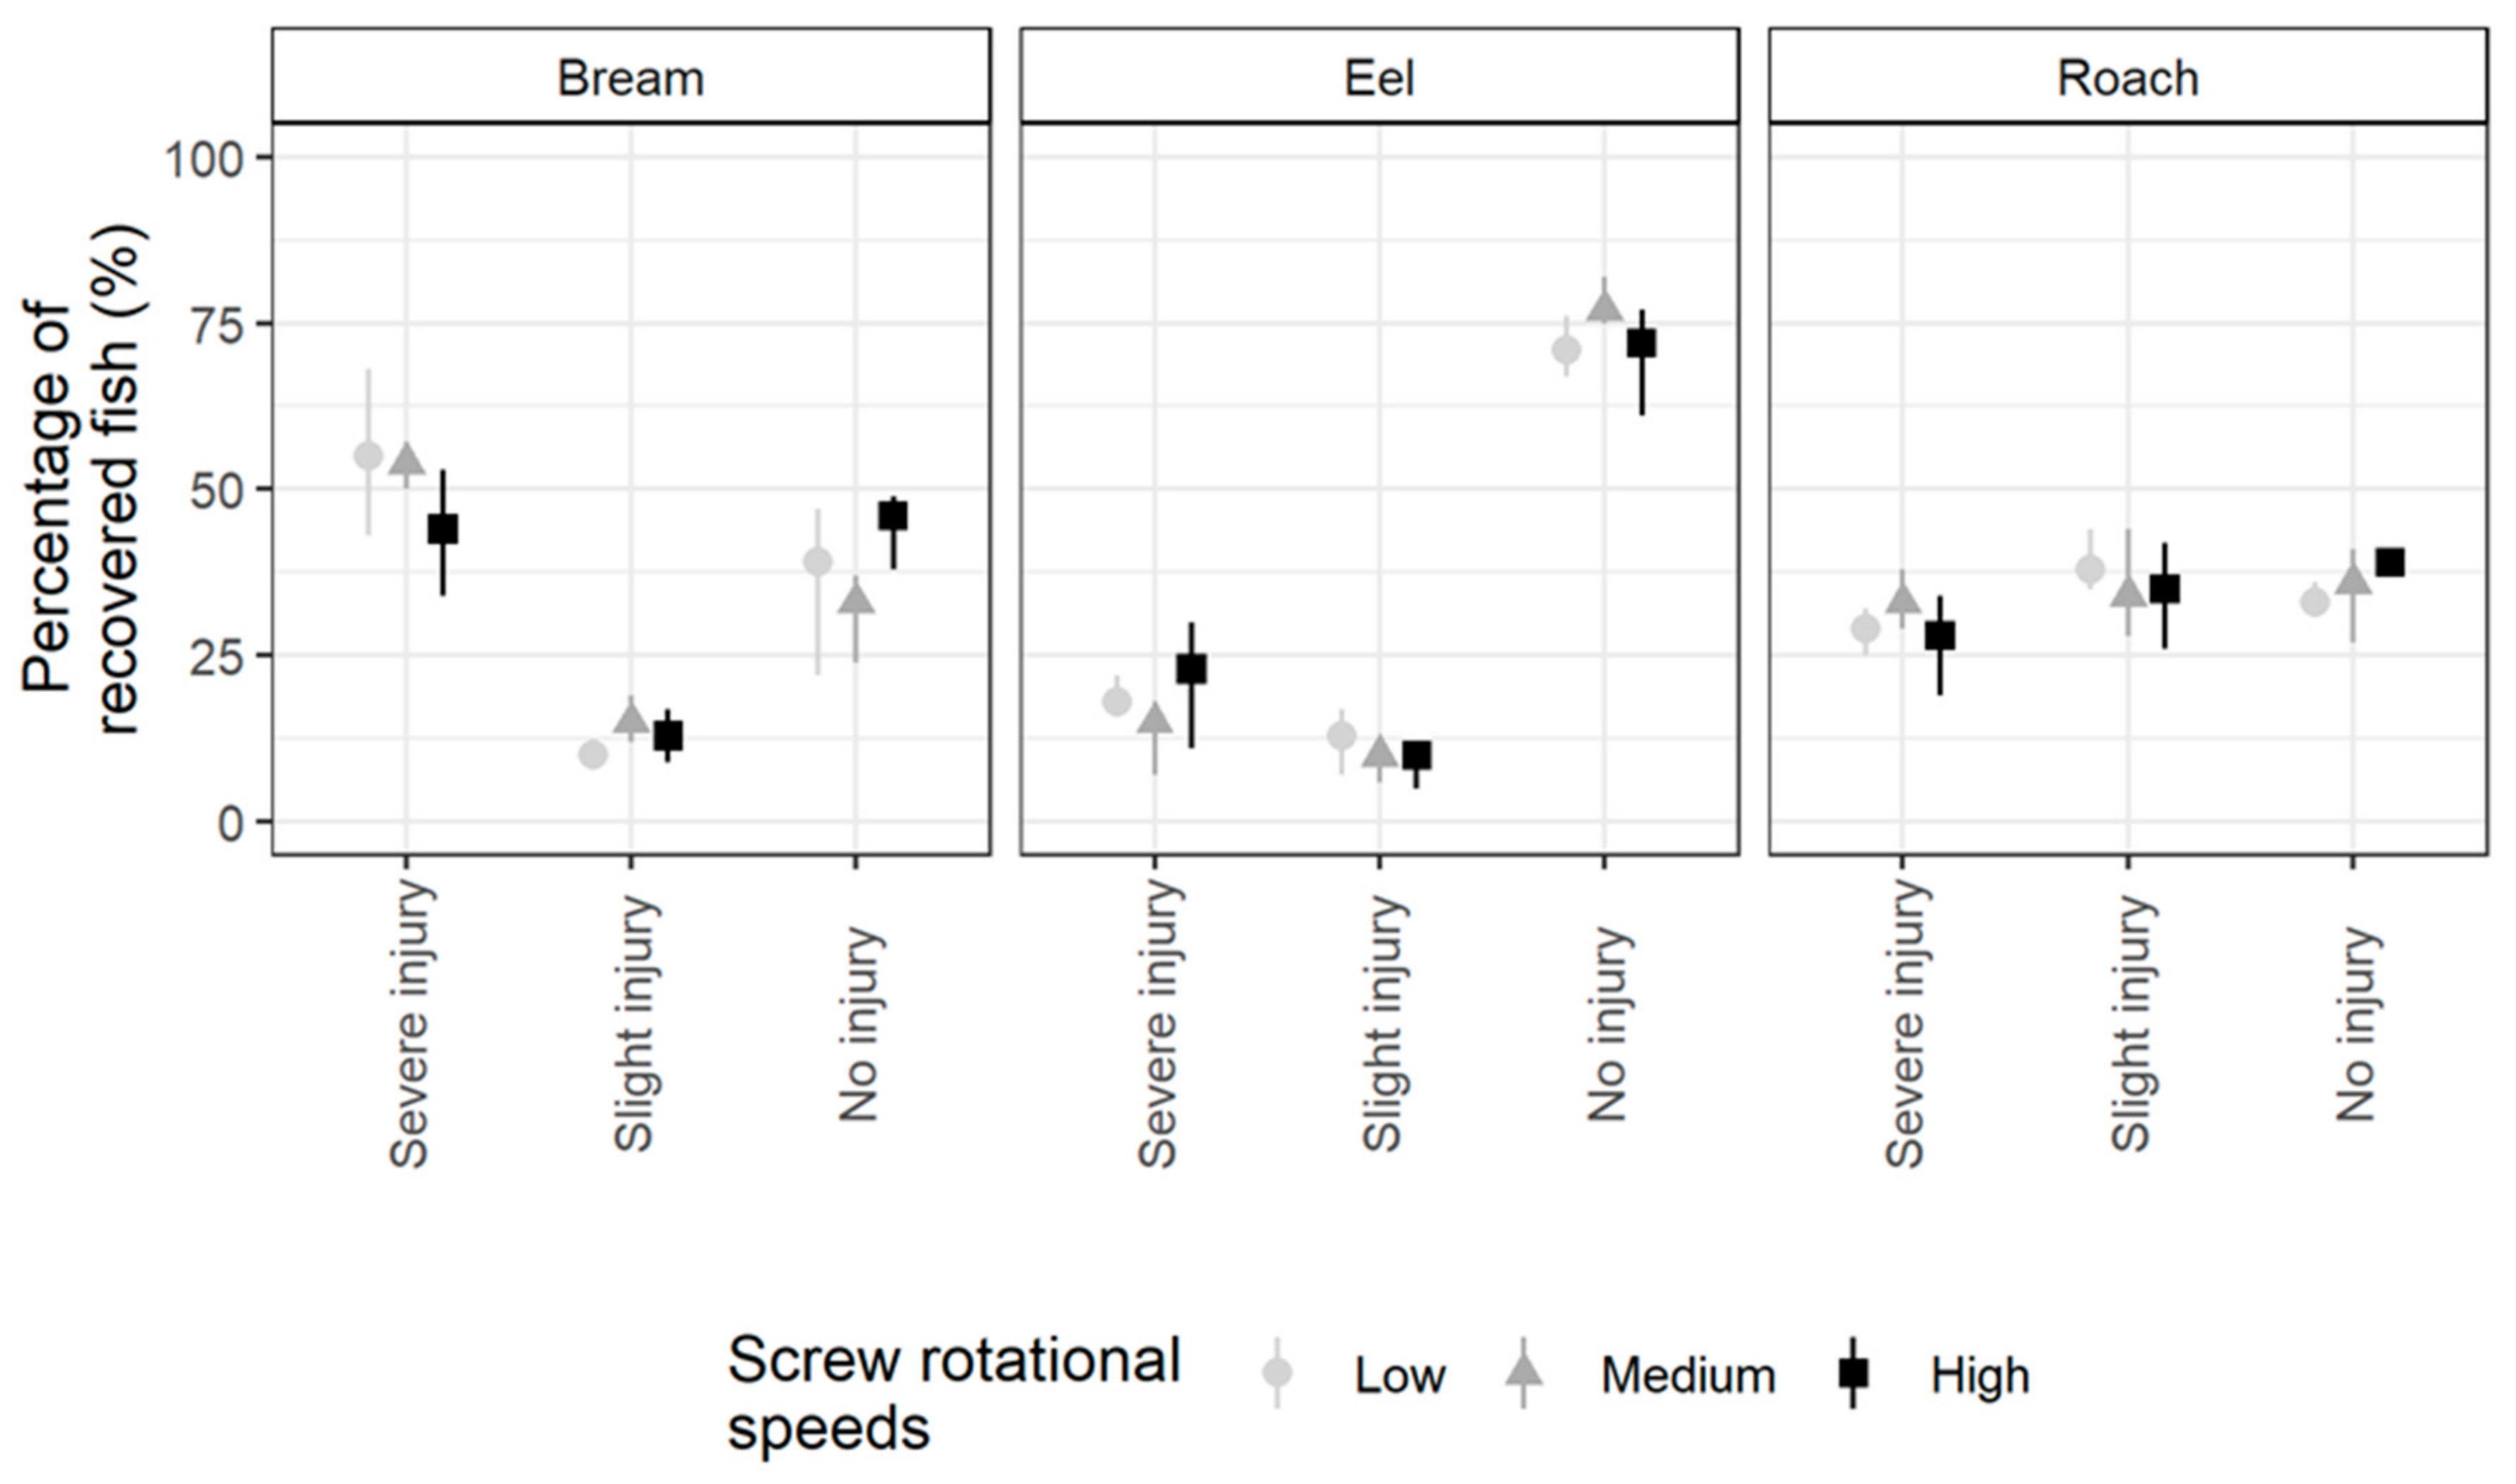
Task: Click the 'Medium' legend text label
Action: click(x=1688, y=1376)
